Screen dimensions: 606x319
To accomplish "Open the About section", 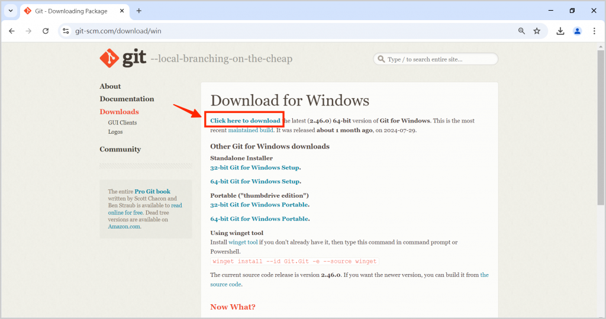I will [x=110, y=86].
